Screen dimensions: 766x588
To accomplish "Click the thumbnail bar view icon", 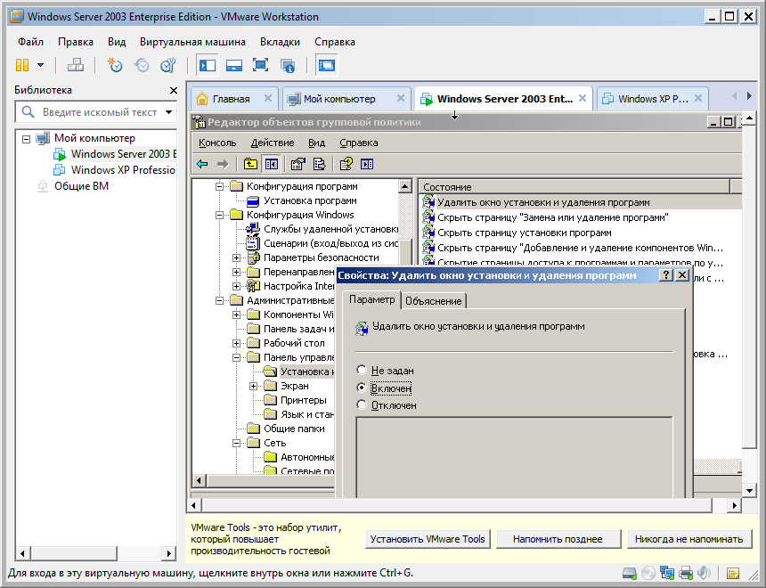I will point(234,65).
